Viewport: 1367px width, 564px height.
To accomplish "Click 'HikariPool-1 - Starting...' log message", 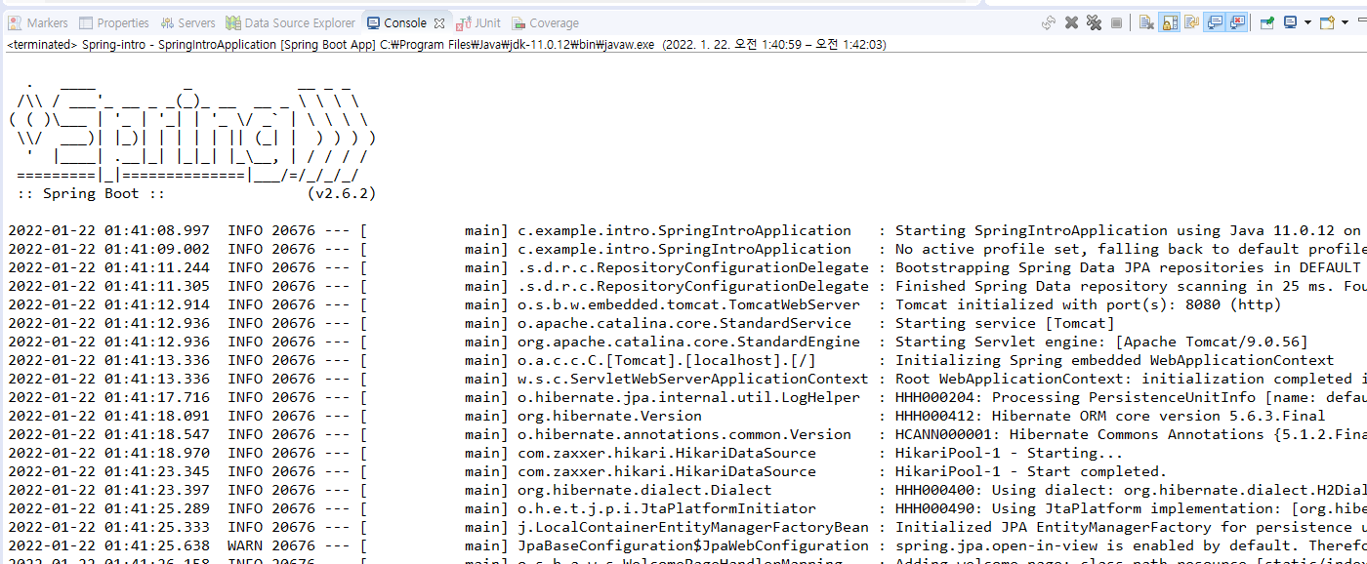I will click(x=1009, y=453).
